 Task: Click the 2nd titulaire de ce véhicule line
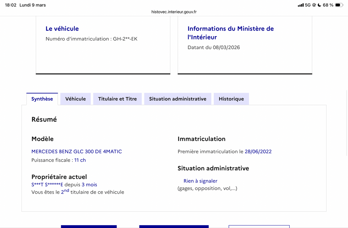pos(78,192)
